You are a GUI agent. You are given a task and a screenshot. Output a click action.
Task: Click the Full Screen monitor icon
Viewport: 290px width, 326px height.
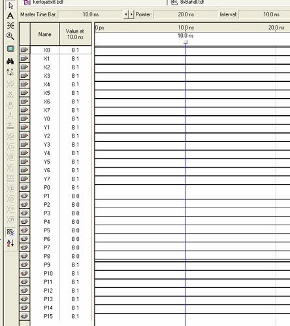[10, 48]
